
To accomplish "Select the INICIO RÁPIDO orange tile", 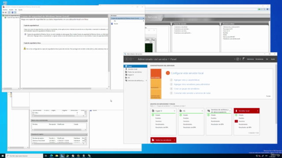I will [156, 74].
